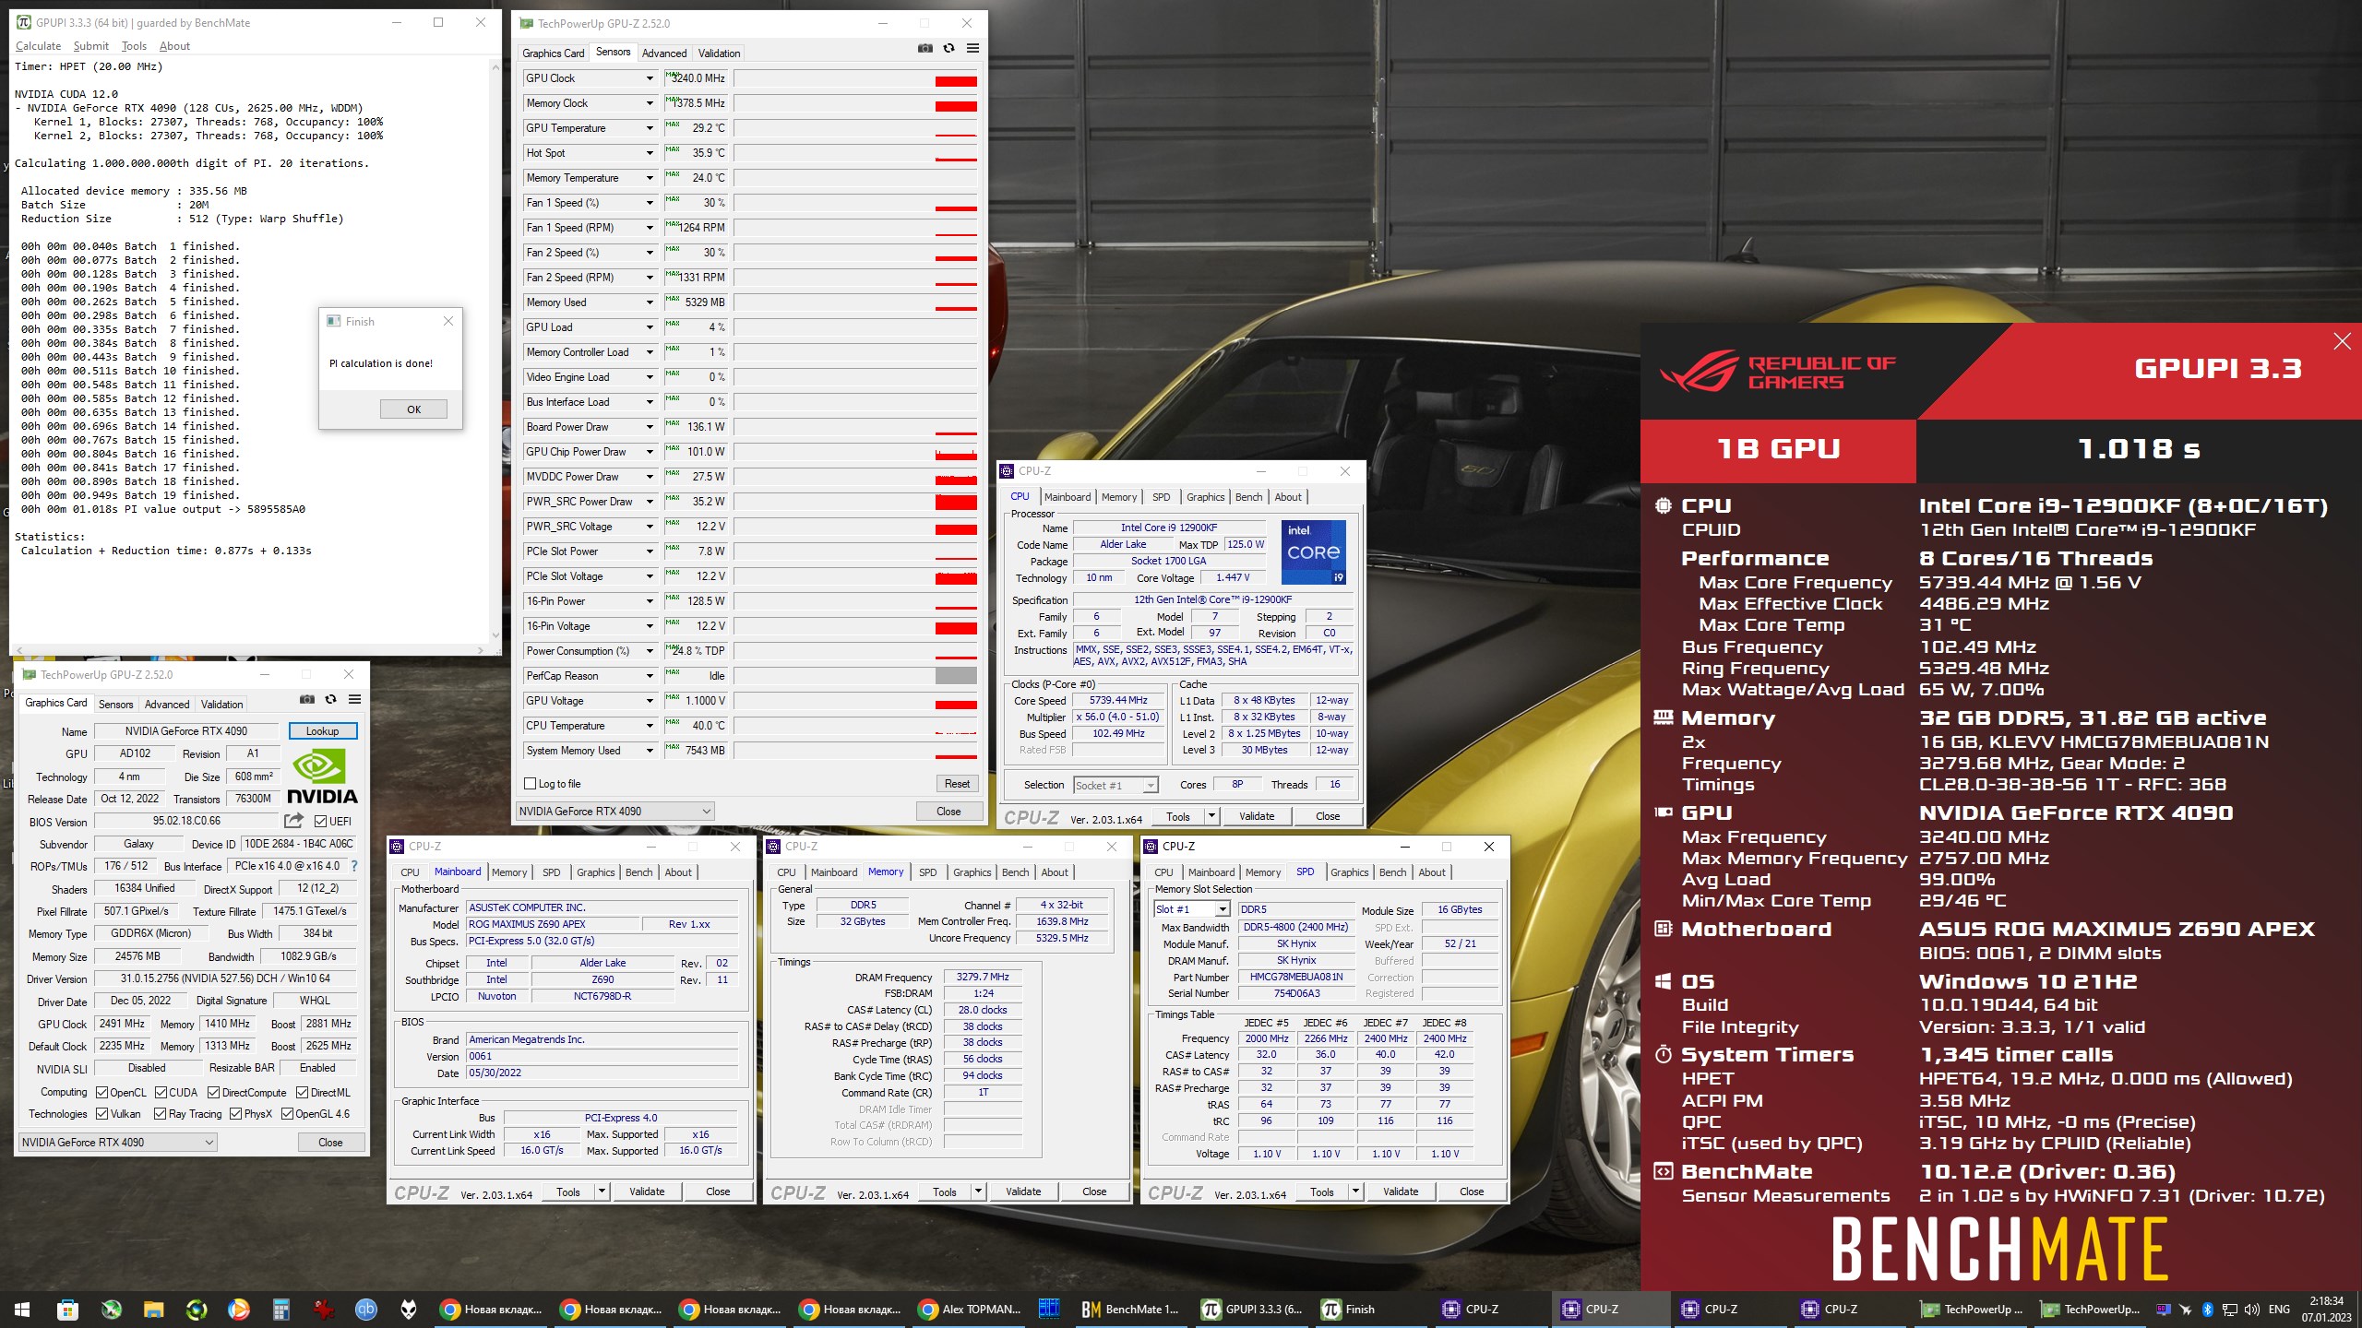The image size is (2362, 1328).
Task: Click the volume speaker tray icon
Action: point(2252,1310)
